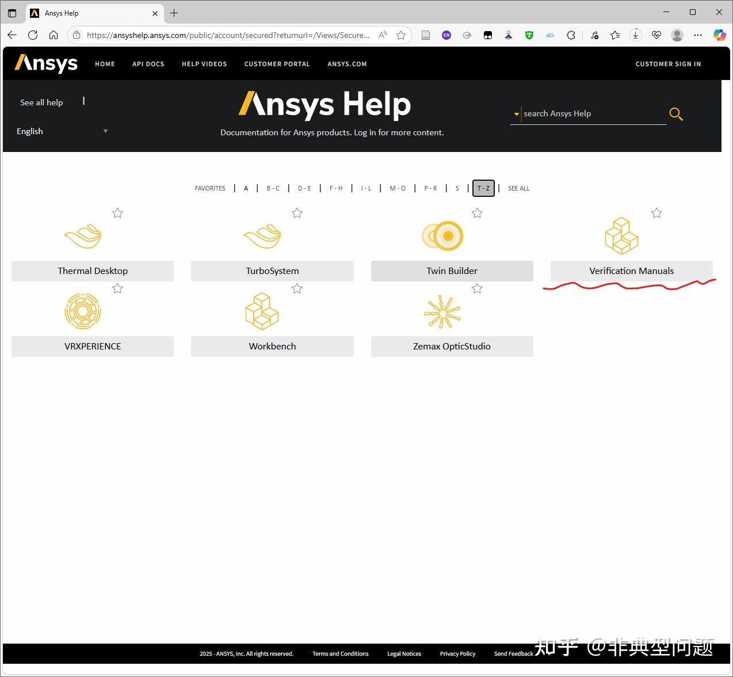Click the Zemax OpticStudio product icon
Screen dimensions: 733x677
click(442, 311)
